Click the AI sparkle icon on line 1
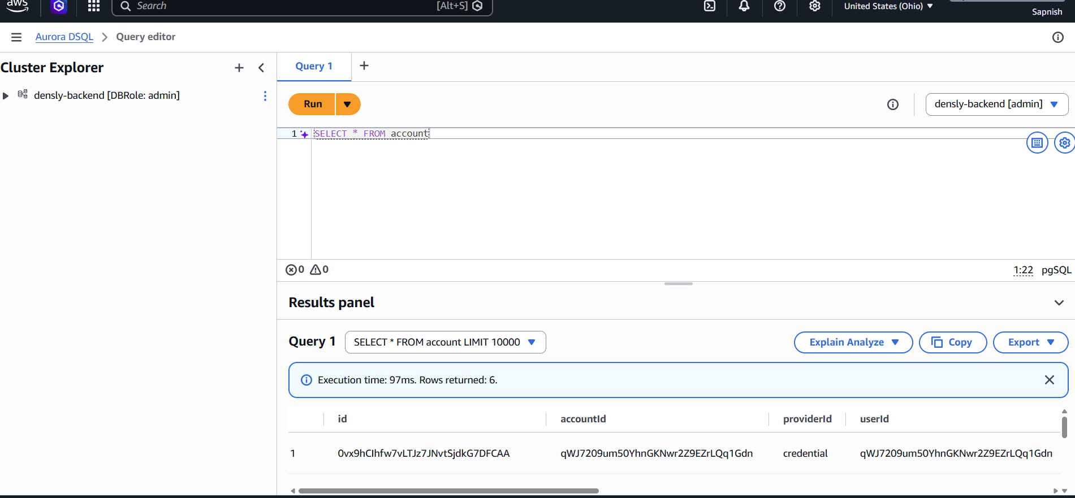Screen dimensions: 1075x498 pyautogui.click(x=304, y=134)
